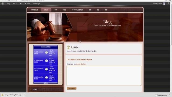
Task: Click cloud icon for 22 ноября 16:00
Action: pyautogui.click(x=46, y=61)
